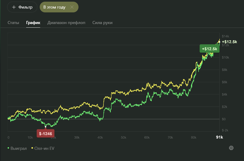Click the white +$12.5k value beside the chart
Screen dimensions: 244x161
229,42
